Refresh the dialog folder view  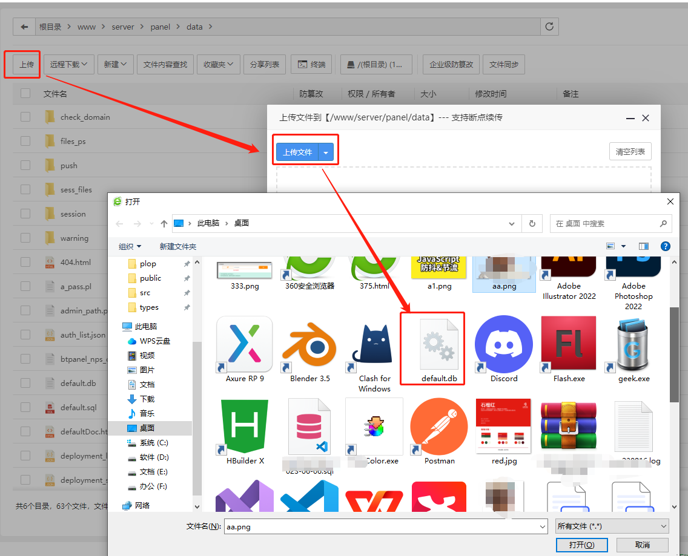[x=532, y=224]
